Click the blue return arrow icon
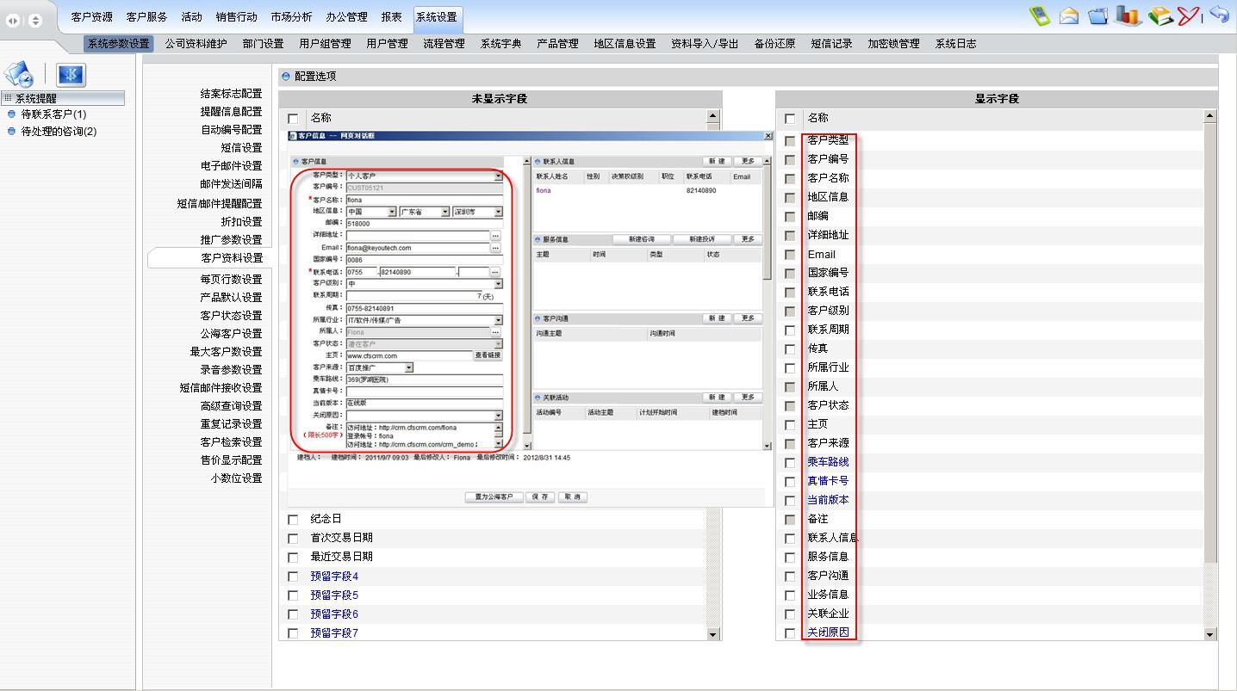This screenshot has width=1237, height=691. (1219, 15)
